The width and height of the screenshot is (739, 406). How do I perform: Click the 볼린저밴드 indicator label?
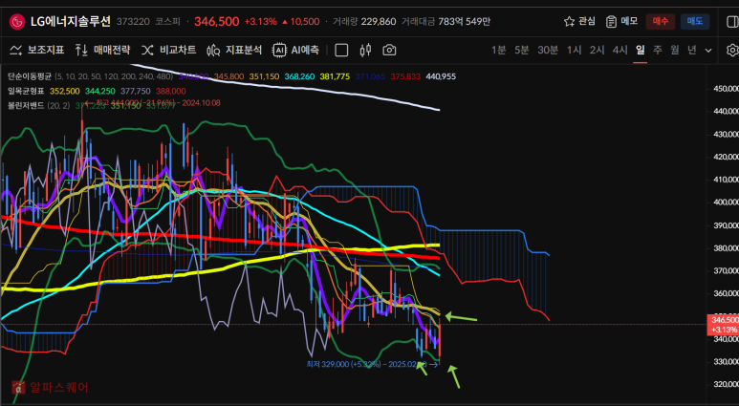(26, 105)
